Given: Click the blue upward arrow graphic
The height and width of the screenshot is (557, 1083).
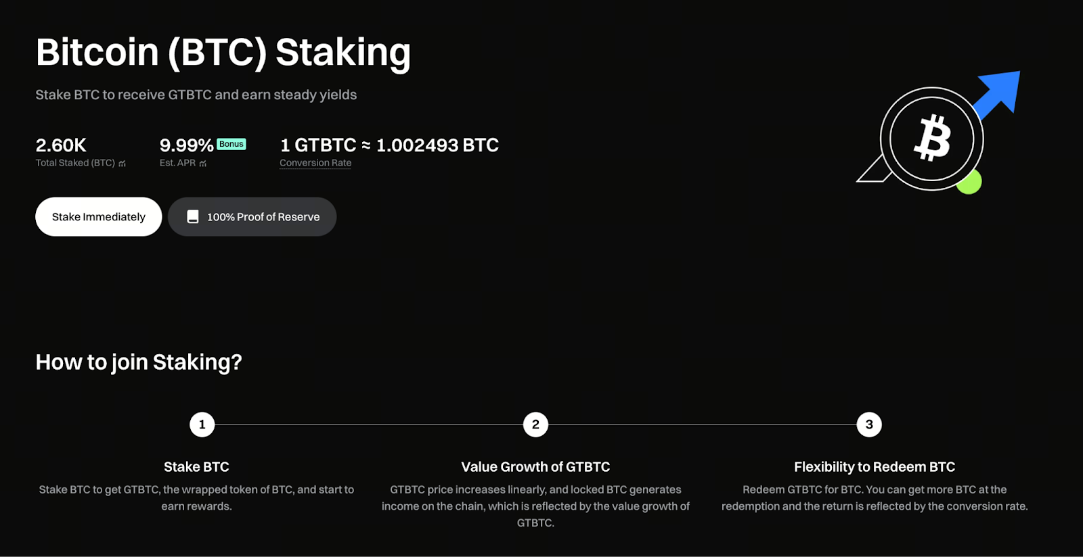Looking at the screenshot, I should [x=999, y=93].
